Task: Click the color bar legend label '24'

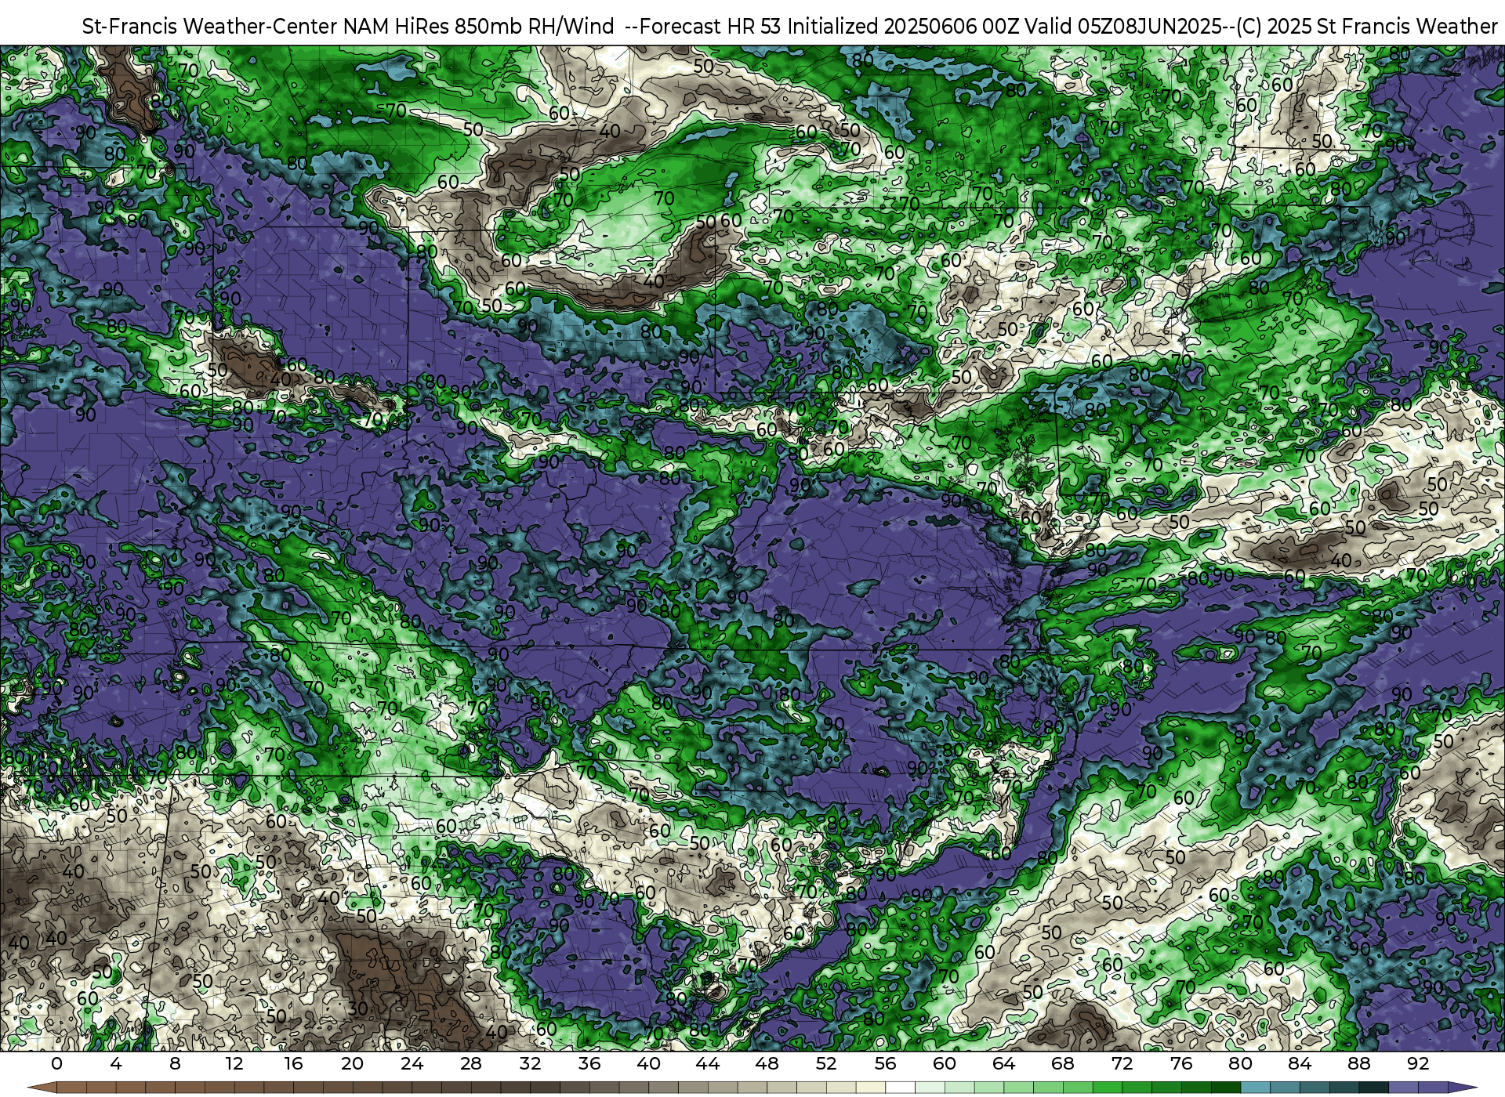Action: click(412, 1063)
